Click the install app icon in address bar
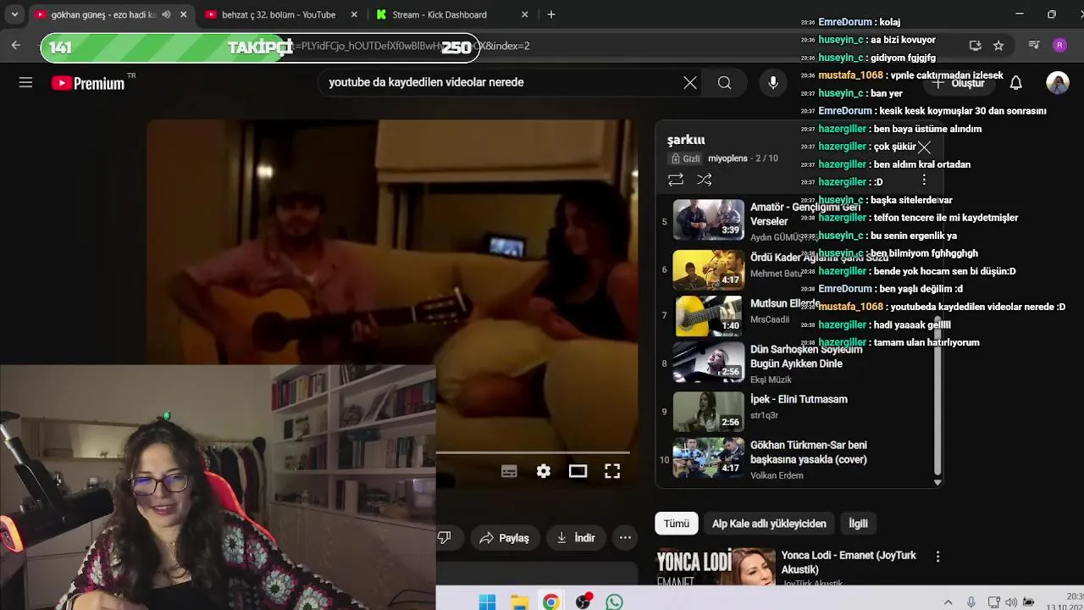Image resolution: width=1084 pixels, height=610 pixels. click(x=976, y=46)
